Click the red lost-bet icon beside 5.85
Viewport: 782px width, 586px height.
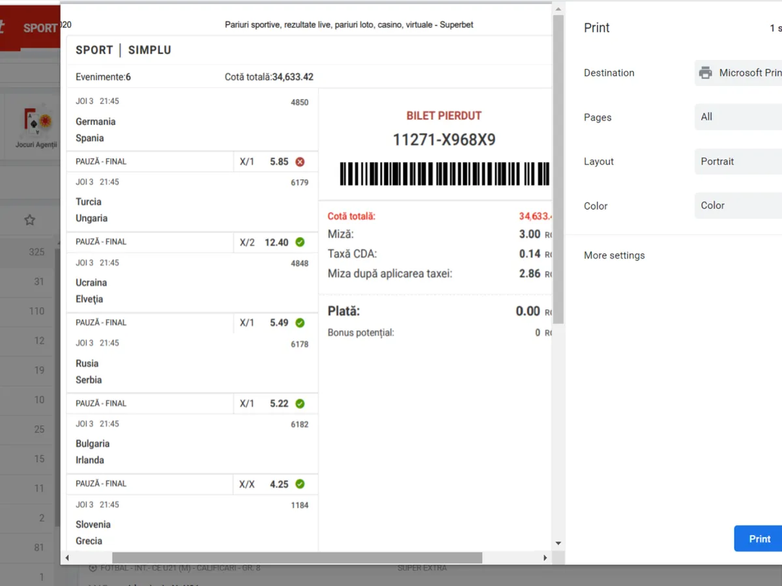[x=300, y=162]
